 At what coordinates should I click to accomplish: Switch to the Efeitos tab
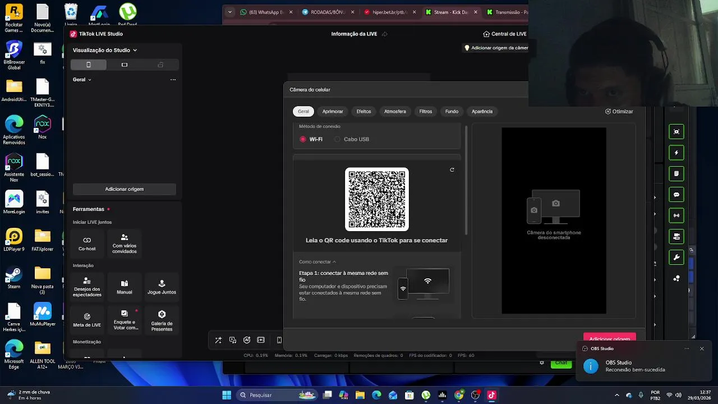363,111
